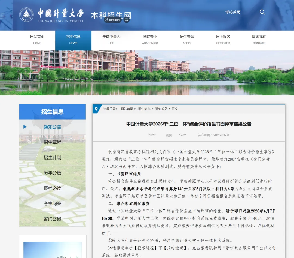Open 走进中量大 LIFE nav item
Image resolution: width=294 pixels, height=258 pixels.
(x=111, y=40)
